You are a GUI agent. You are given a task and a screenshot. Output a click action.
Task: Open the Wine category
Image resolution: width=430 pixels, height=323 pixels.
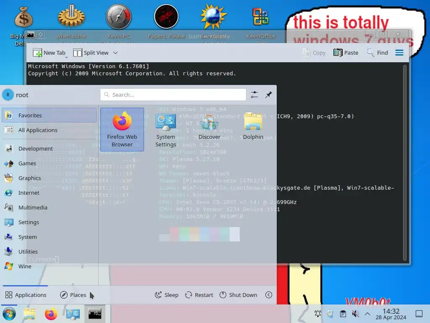pos(49,266)
